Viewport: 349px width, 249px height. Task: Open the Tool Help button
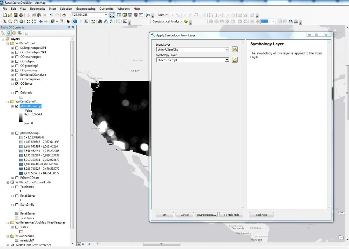click(x=261, y=215)
